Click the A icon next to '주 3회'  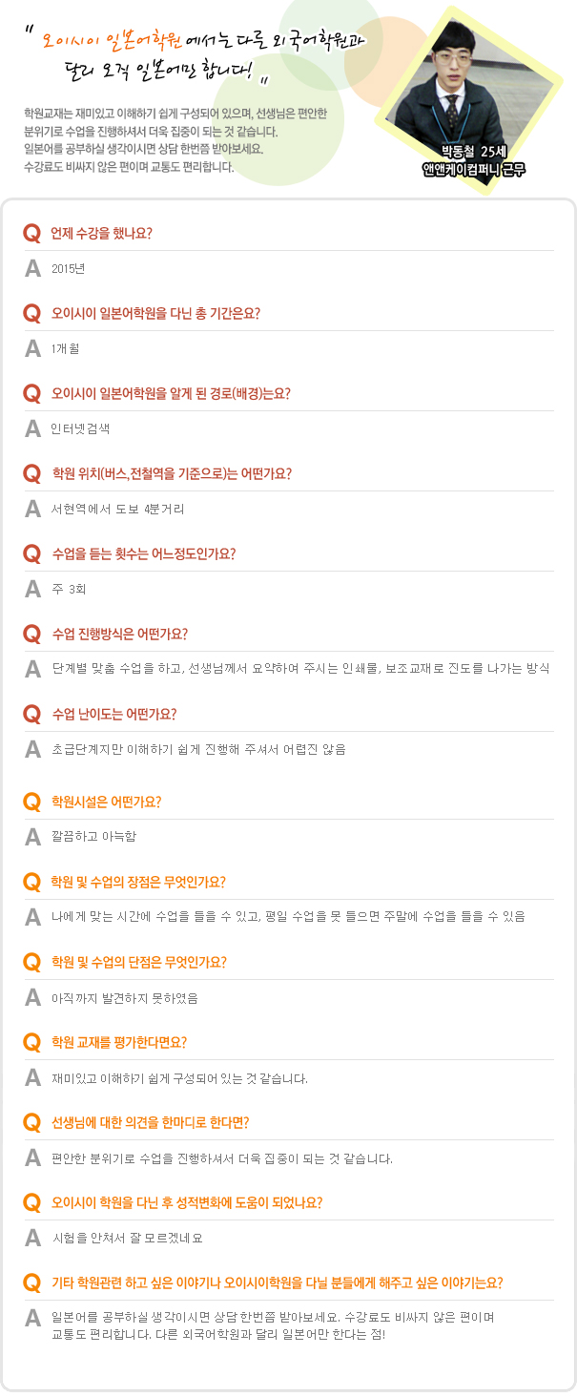tap(33, 589)
